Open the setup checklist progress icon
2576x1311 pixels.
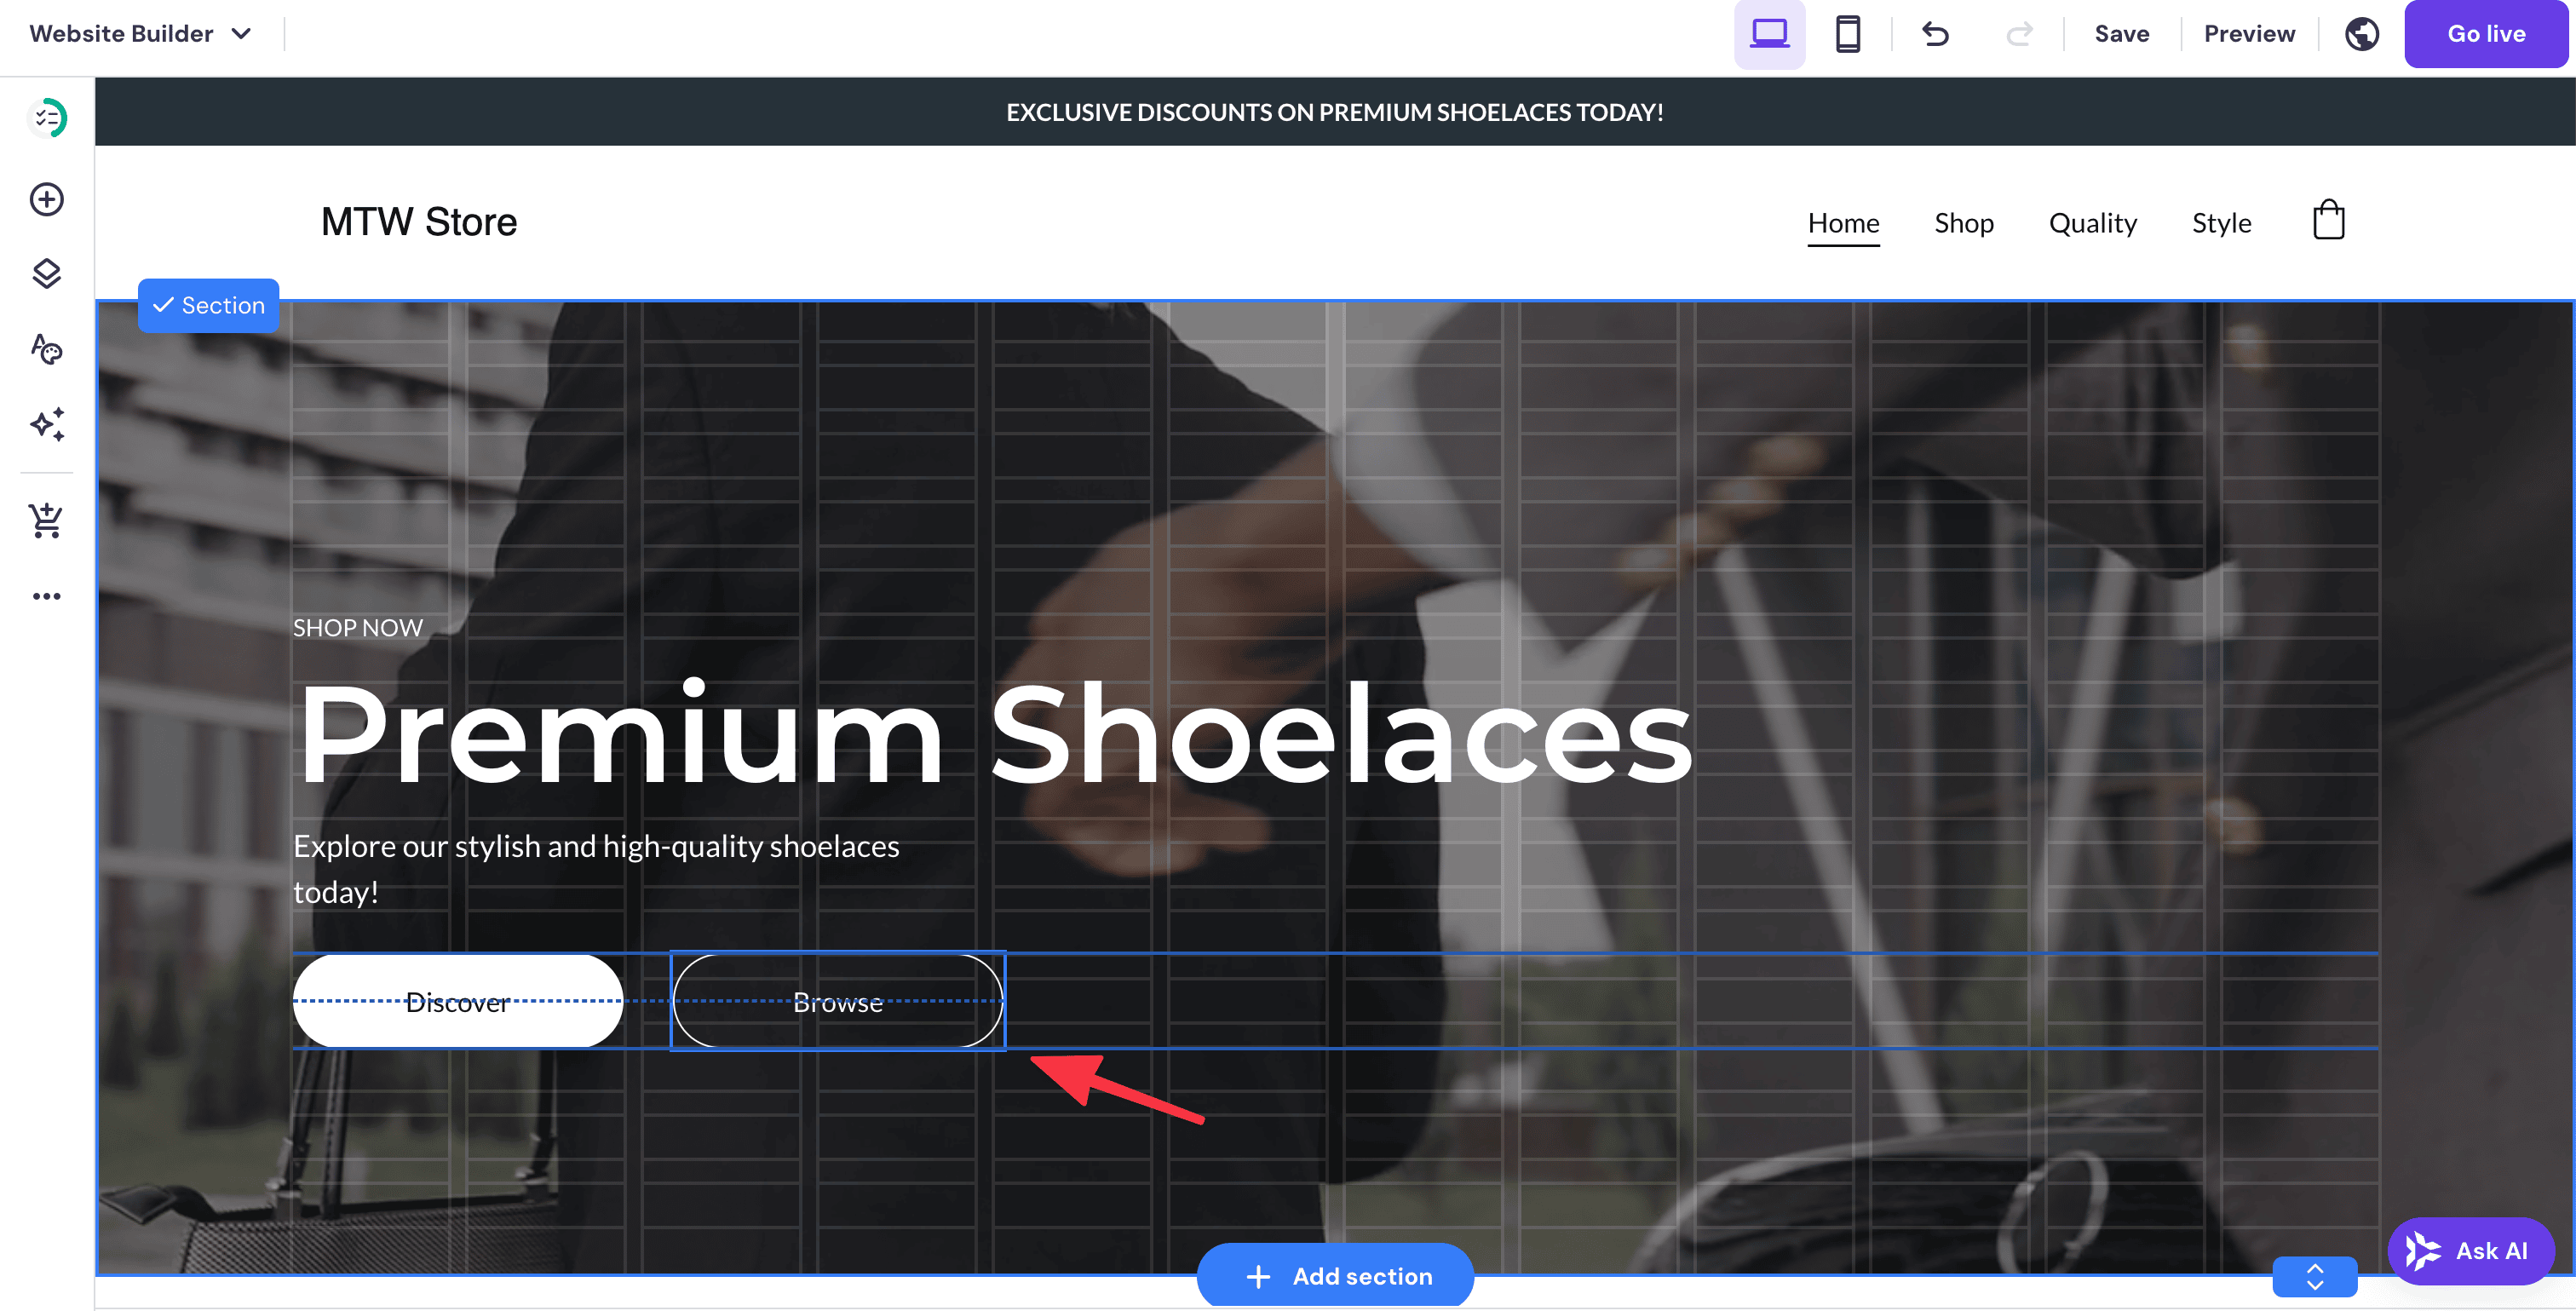[47, 117]
